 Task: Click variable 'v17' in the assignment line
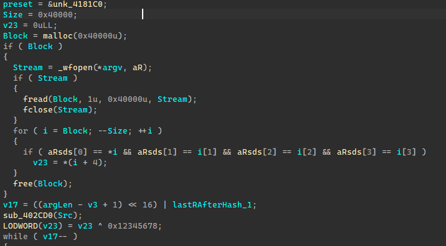click(x=10, y=204)
